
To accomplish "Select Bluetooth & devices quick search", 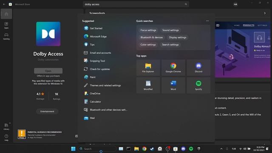I will [x=151, y=37].
